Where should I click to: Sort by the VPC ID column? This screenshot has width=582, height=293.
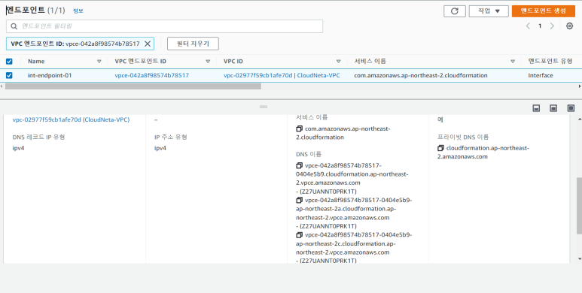point(338,62)
